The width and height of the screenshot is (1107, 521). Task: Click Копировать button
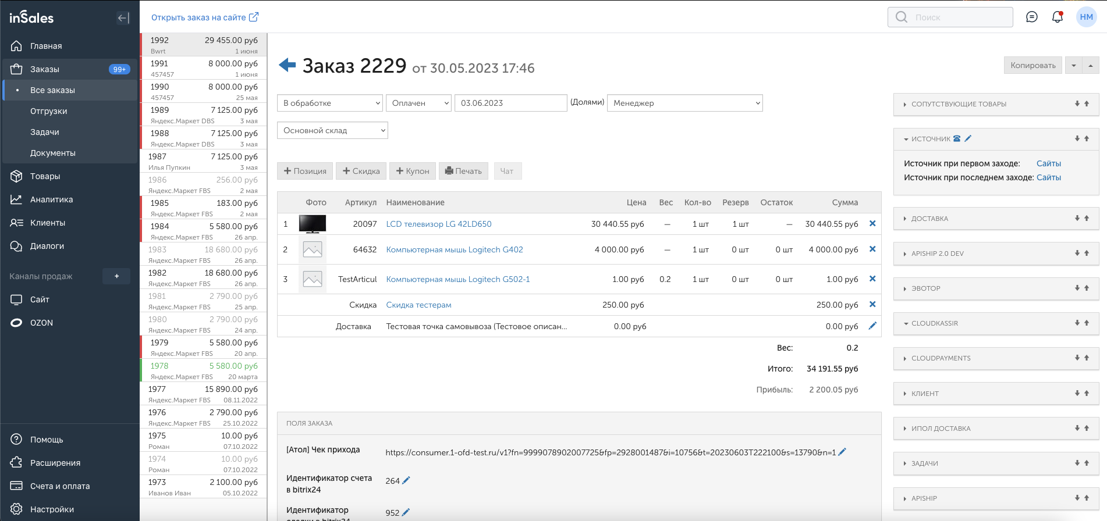pos(1033,65)
